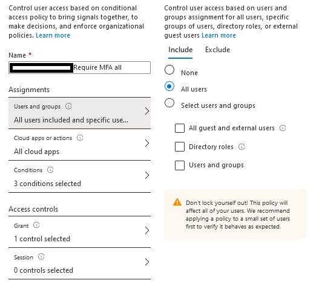Image resolution: width=325 pixels, height=297 pixels.
Task: Click info icon for All guest and external users
Action: [x=283, y=128]
